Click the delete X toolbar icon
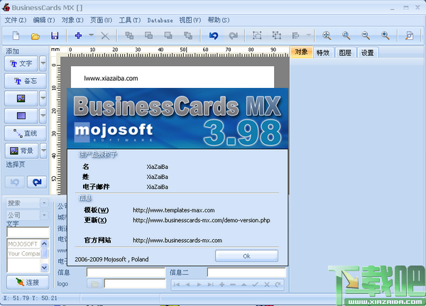 tap(105, 36)
